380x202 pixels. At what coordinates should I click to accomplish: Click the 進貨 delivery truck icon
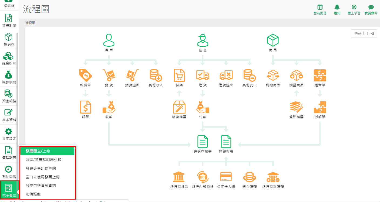pos(203,75)
